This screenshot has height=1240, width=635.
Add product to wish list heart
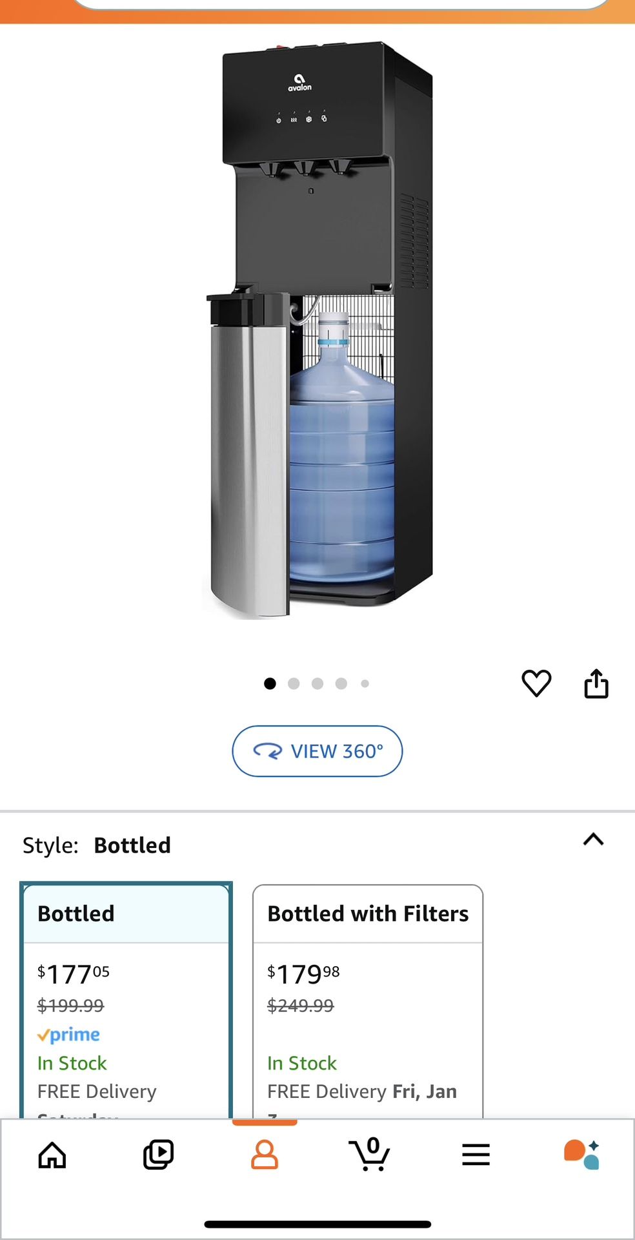536,683
